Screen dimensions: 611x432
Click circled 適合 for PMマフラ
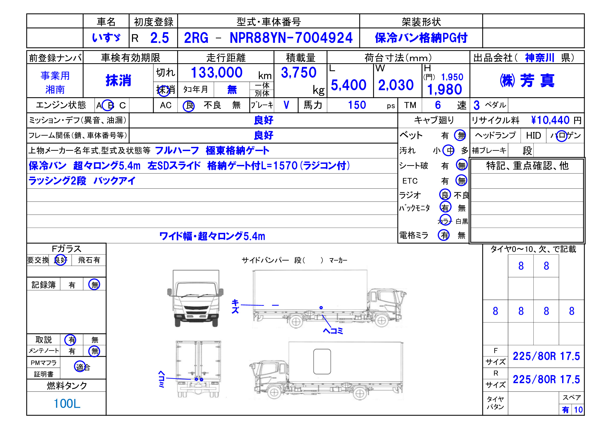point(82,367)
